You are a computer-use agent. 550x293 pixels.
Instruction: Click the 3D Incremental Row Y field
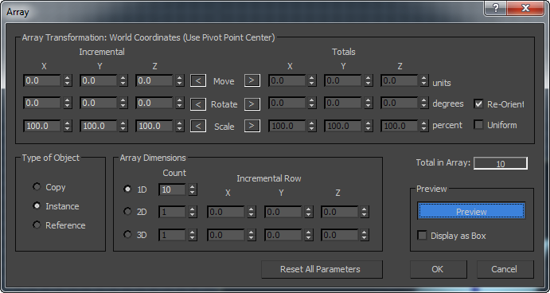tap(283, 235)
